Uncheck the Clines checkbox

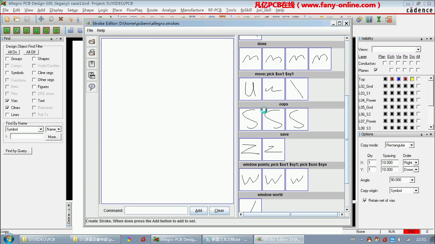(x=8, y=108)
